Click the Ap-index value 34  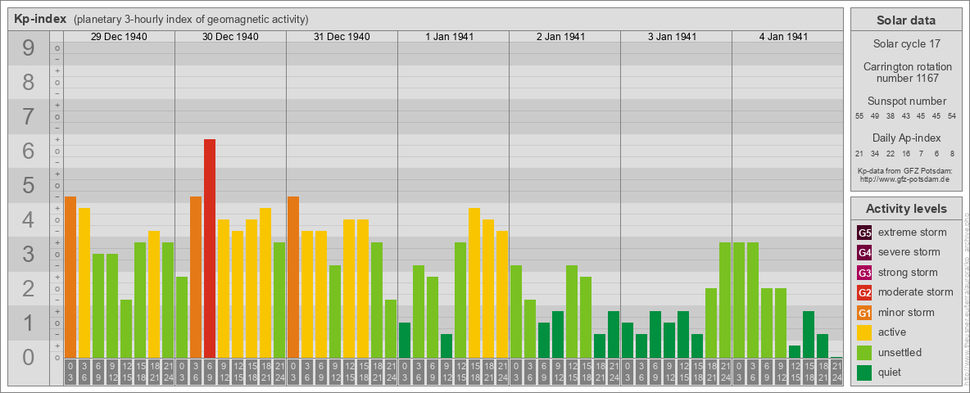pos(875,153)
